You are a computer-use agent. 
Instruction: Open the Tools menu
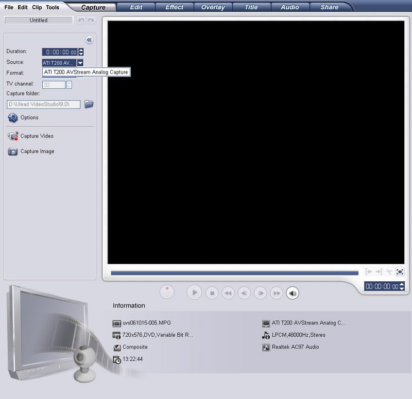[x=53, y=7]
